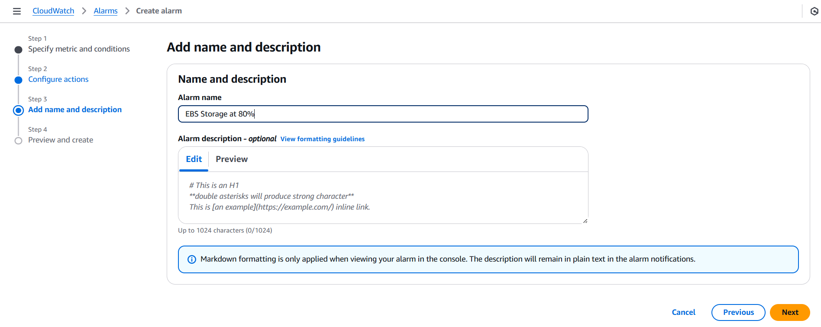Proceed with the Next button
821x327 pixels.
coord(790,312)
